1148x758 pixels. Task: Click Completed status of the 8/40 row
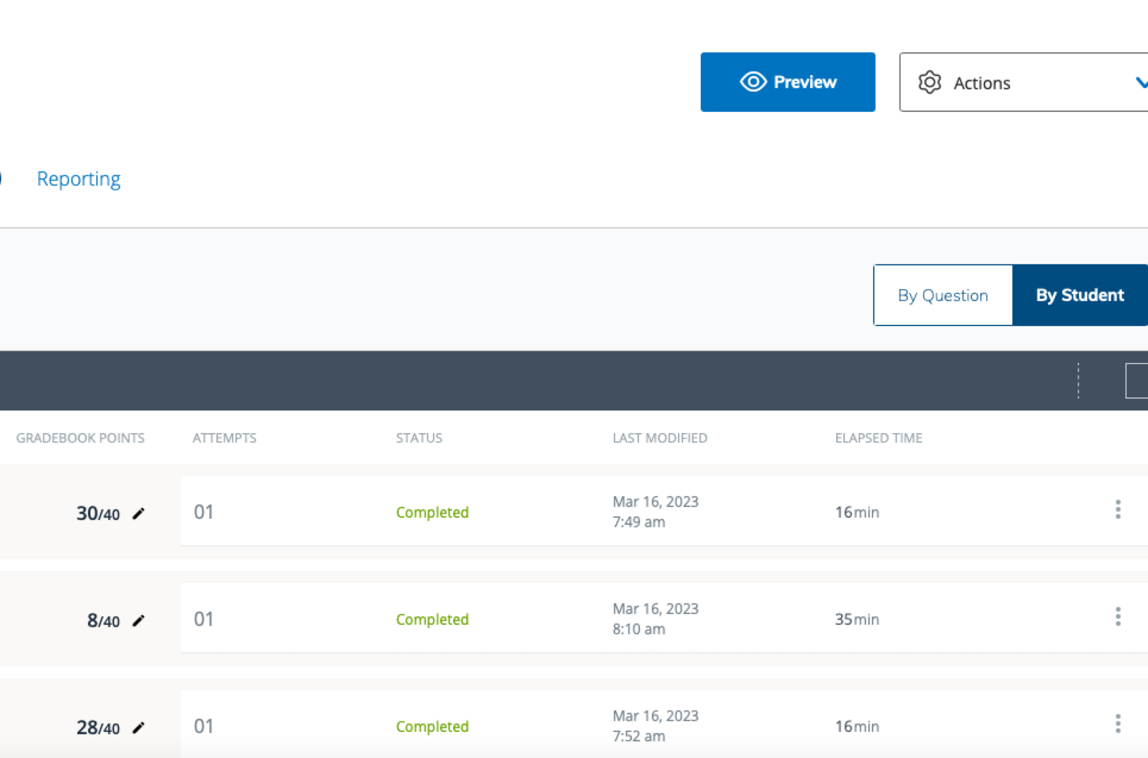click(x=432, y=620)
